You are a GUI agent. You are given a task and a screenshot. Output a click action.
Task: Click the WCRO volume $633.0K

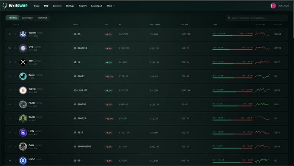tap(186, 34)
